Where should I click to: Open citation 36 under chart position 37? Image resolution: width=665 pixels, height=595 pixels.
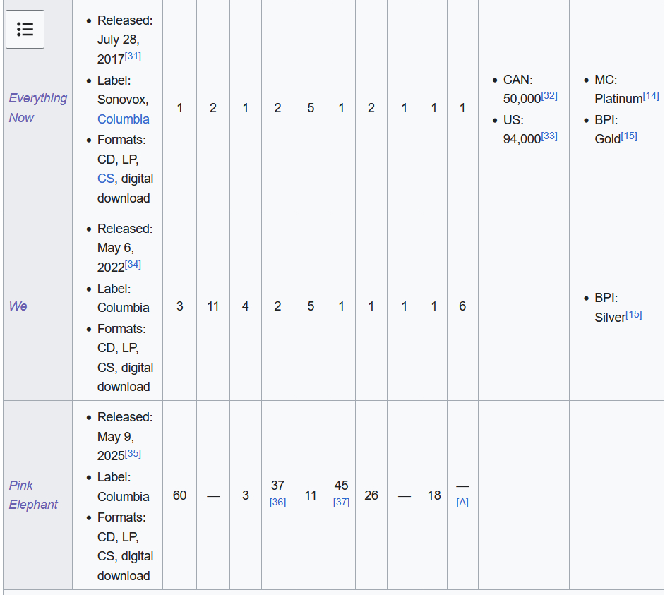click(277, 503)
